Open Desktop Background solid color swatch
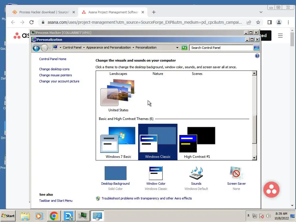 tap(115, 173)
